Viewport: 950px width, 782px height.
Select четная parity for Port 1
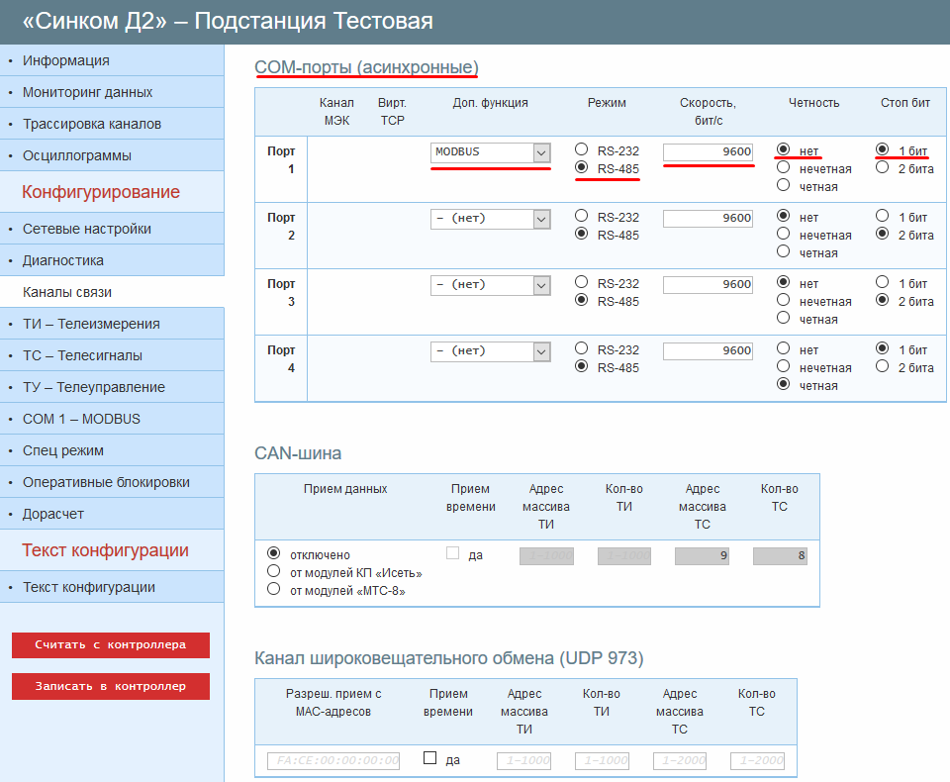point(784,185)
